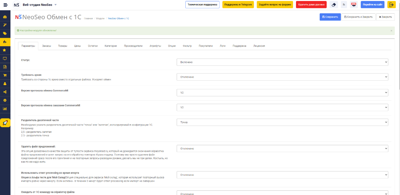Open the Удалять файл предложений dropdown
This screenshot has width=400, height=195.
click(x=282, y=148)
